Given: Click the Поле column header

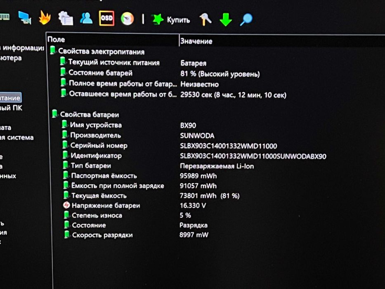Looking at the screenshot, I should pos(56,39).
